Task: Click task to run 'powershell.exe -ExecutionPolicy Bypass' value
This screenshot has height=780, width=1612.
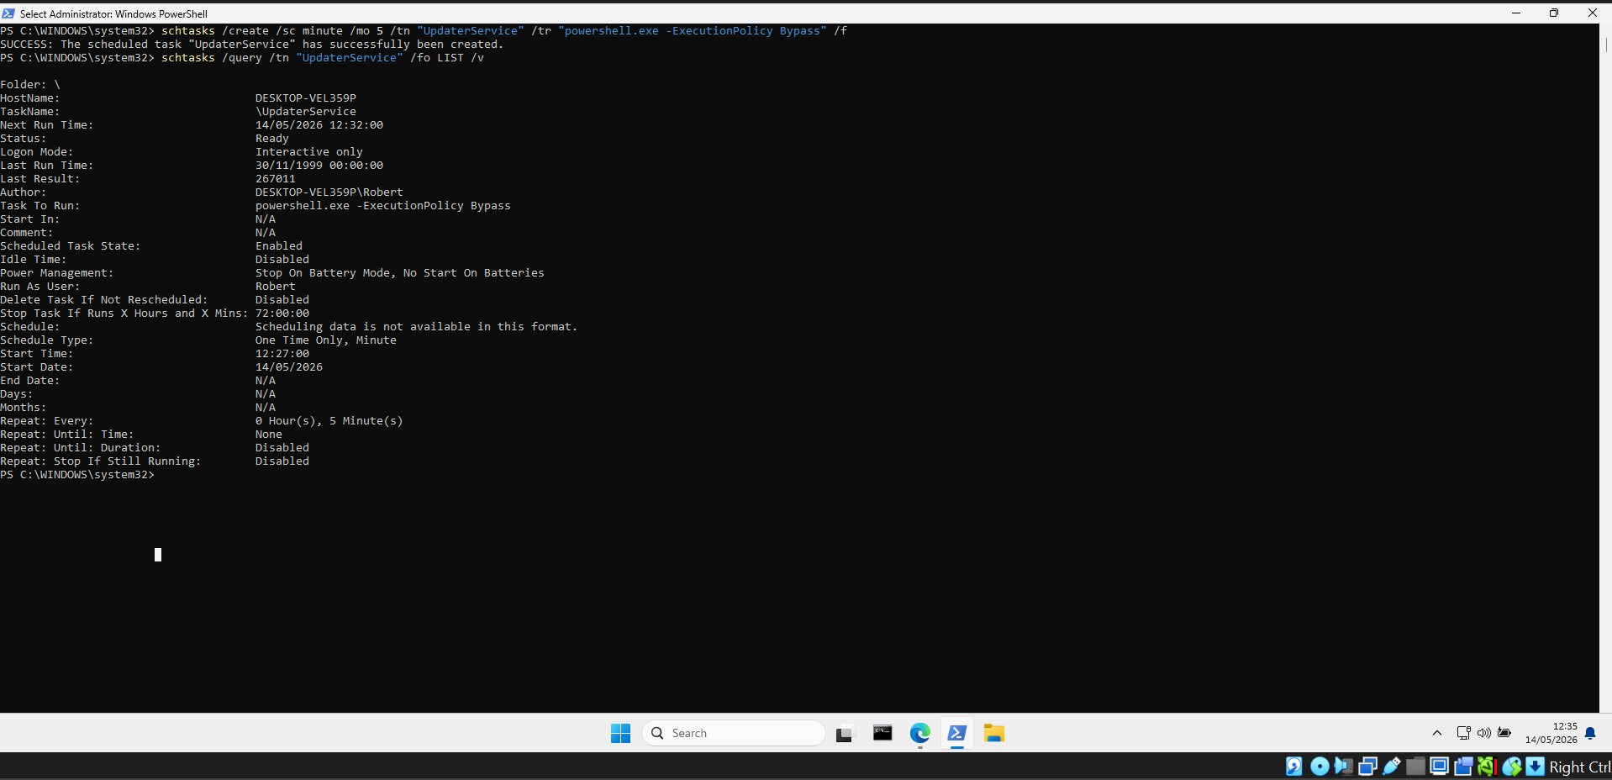Action: [x=383, y=206]
